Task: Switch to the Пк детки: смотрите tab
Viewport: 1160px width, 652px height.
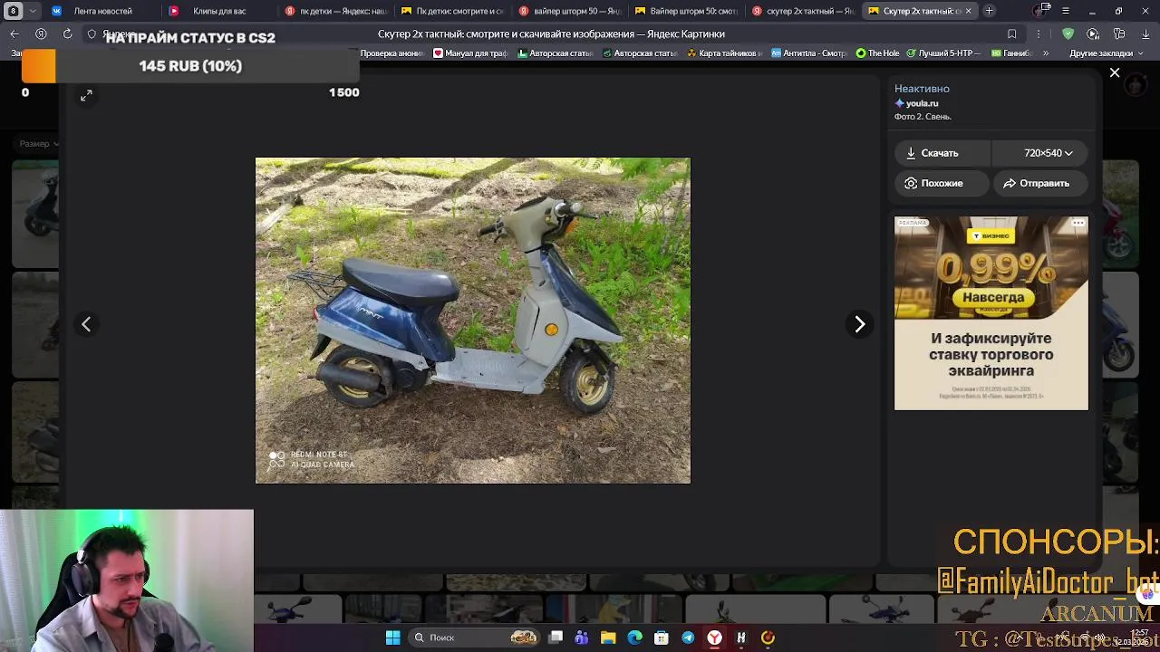Action: pos(451,11)
